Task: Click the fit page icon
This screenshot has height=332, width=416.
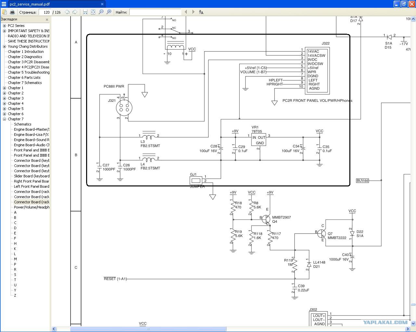Action: click(x=93, y=12)
